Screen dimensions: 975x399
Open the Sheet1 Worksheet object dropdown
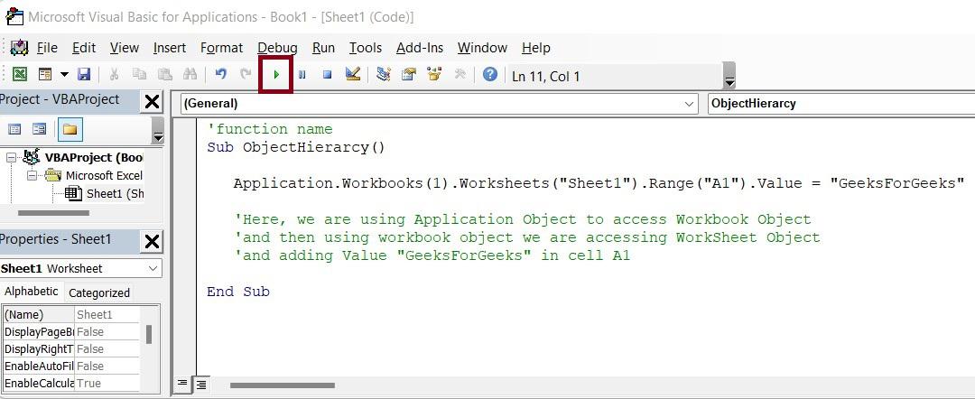153,268
